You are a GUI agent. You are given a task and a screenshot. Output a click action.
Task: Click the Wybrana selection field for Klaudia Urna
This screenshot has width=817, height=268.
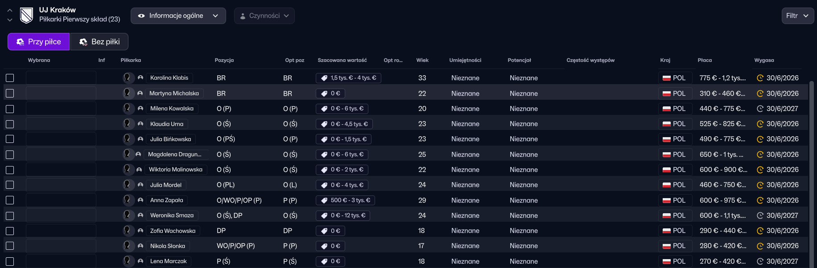coord(61,124)
